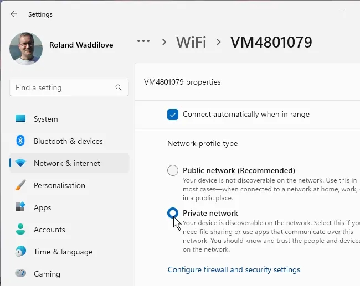This screenshot has width=360, height=286.
Task: Open Bluetooth & devices settings
Action: [x=69, y=141]
